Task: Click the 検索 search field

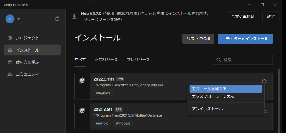Action: 246,60
